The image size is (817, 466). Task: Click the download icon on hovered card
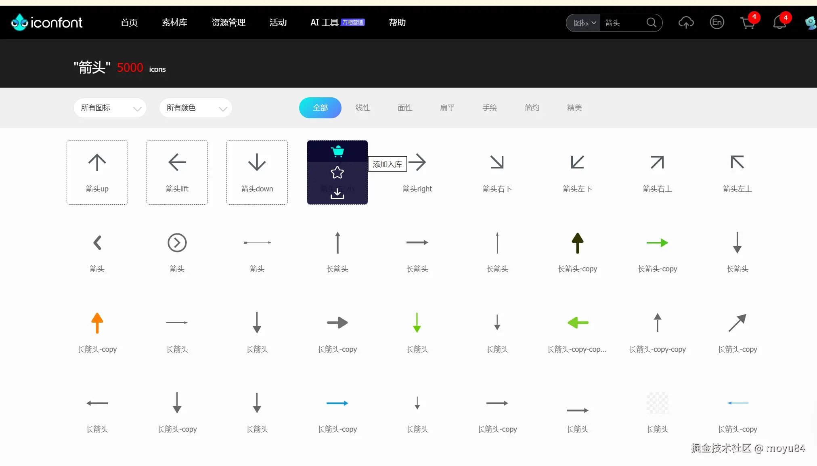point(337,194)
